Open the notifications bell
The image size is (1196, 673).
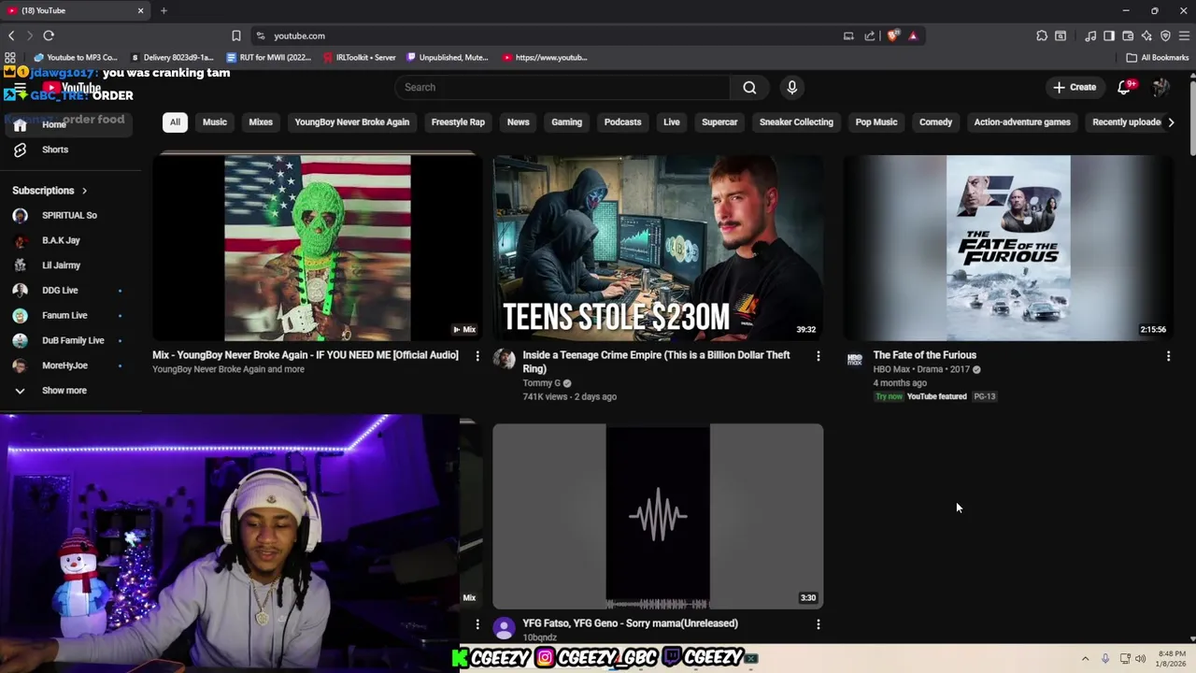pos(1125,87)
